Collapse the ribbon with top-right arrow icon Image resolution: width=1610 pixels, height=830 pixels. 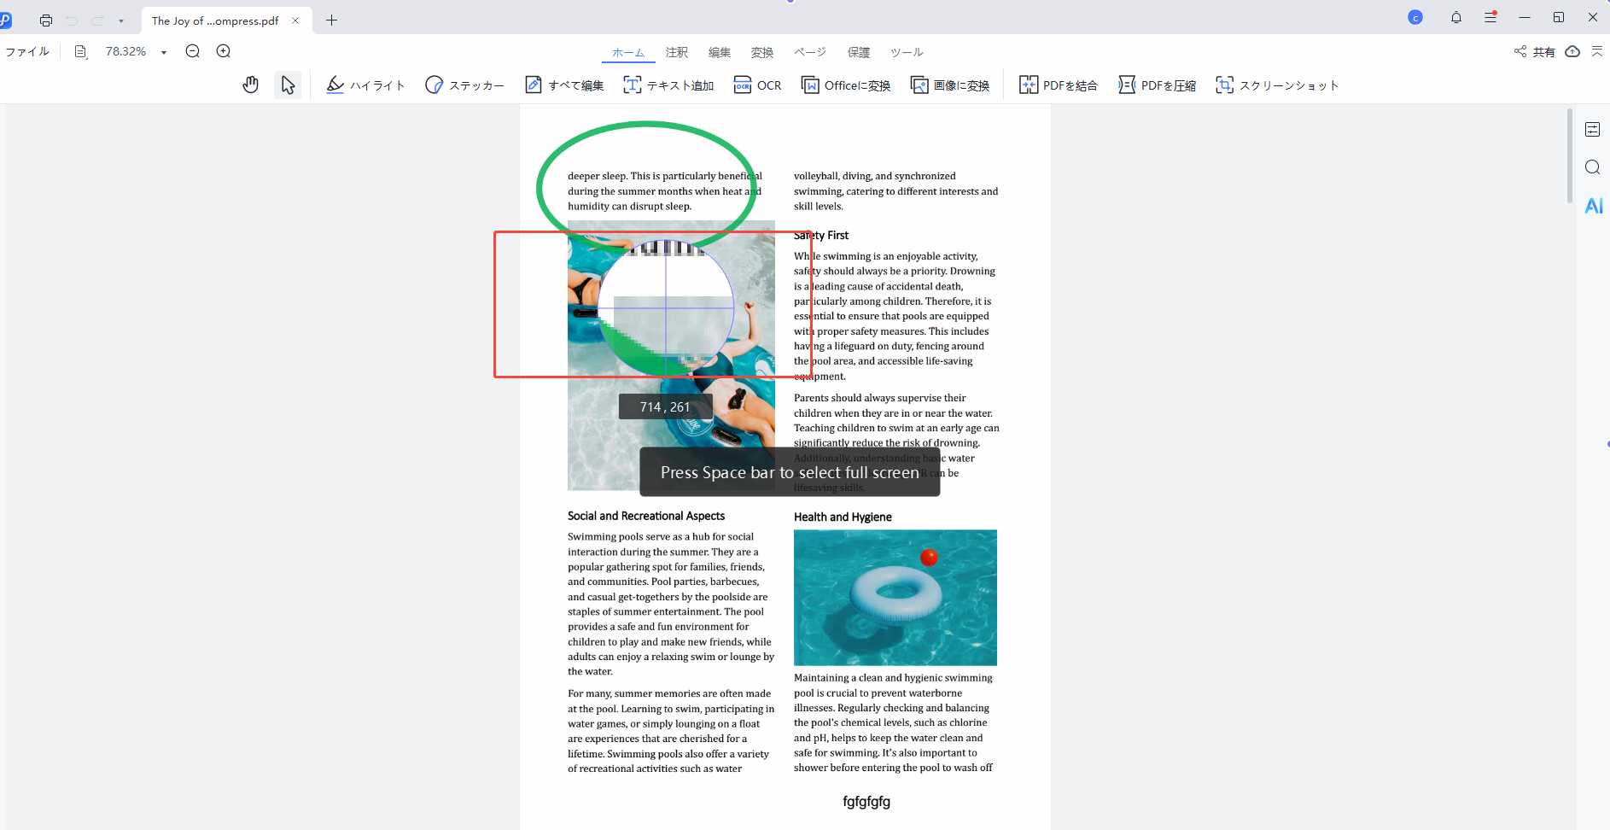click(1597, 51)
